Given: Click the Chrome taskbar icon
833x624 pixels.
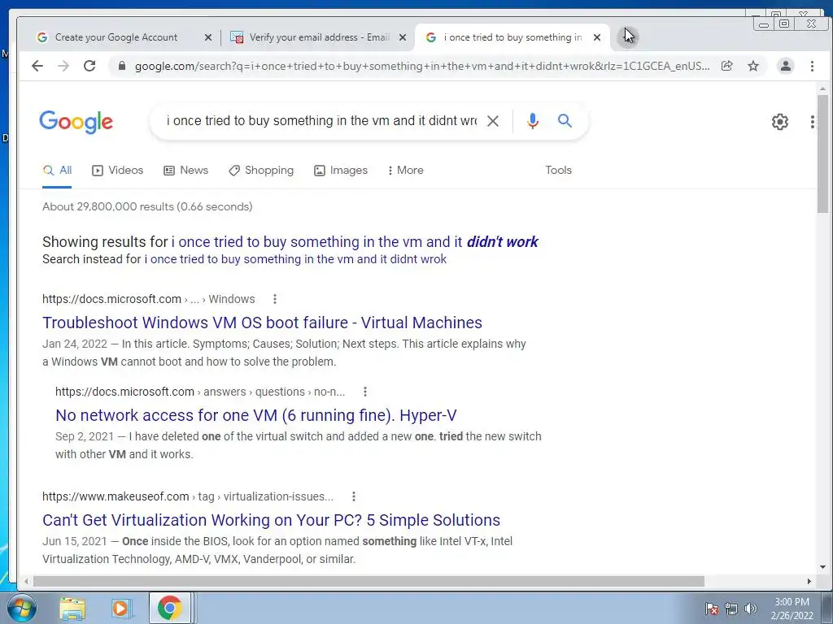Looking at the screenshot, I should coord(169,608).
